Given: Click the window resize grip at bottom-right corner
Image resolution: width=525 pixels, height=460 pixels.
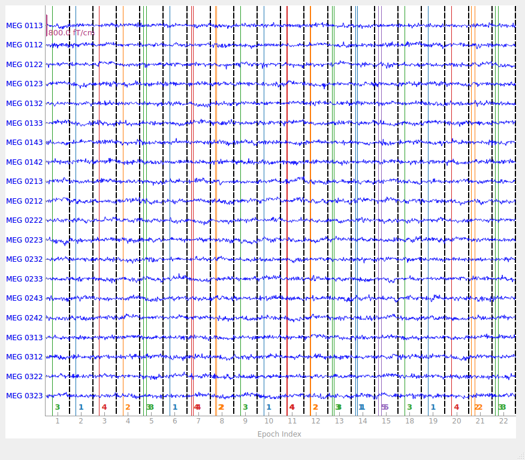Looking at the screenshot, I should click(x=521, y=456).
